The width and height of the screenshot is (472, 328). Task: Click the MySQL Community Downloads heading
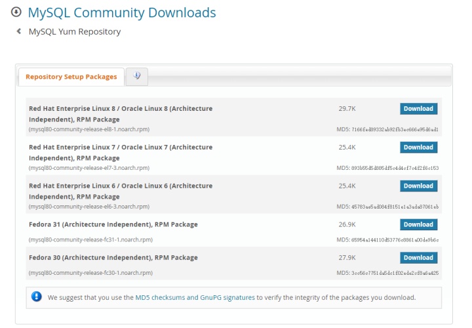(x=122, y=12)
